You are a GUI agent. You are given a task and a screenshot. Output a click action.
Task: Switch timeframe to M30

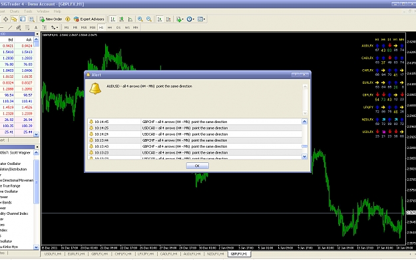[x=93, y=27]
